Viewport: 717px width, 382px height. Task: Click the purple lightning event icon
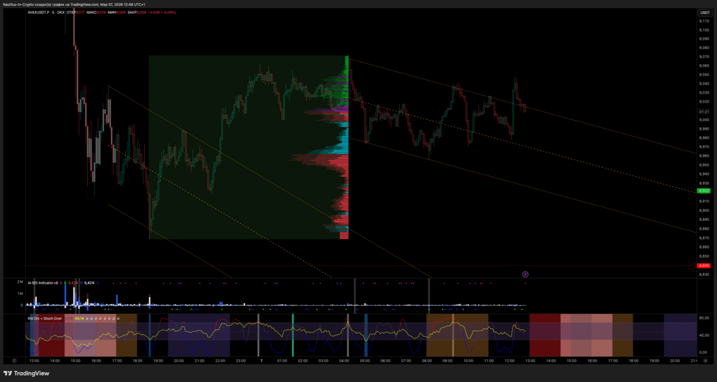525,275
